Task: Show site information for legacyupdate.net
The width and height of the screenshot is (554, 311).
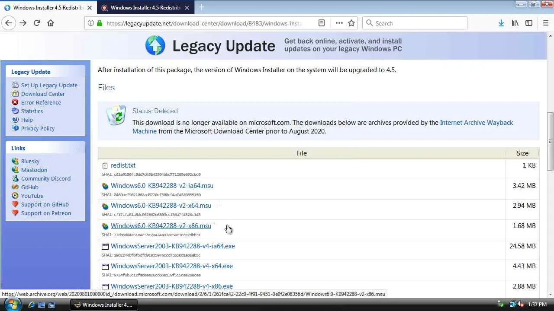Action: [90, 23]
